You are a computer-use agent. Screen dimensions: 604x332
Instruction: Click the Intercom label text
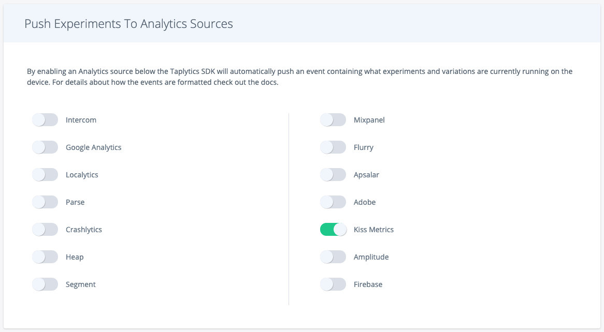coord(81,120)
